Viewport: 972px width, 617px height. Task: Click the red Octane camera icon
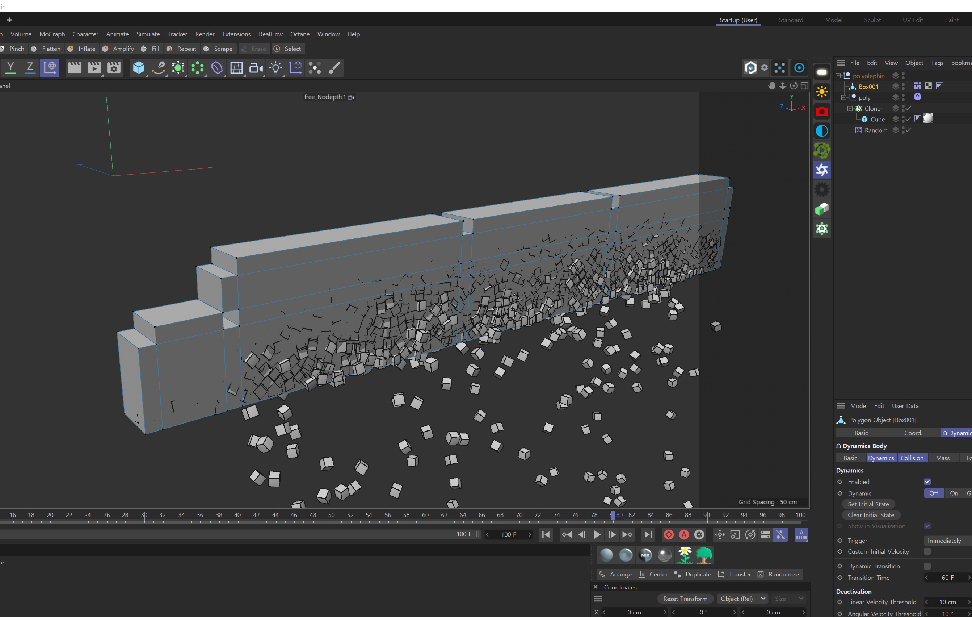pos(822,112)
